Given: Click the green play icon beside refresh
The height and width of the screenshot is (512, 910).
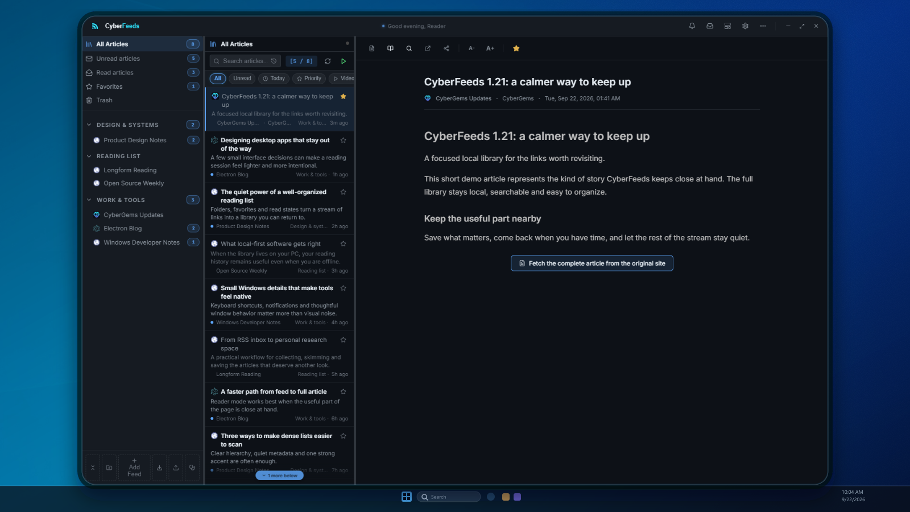Looking at the screenshot, I should [x=344, y=61].
